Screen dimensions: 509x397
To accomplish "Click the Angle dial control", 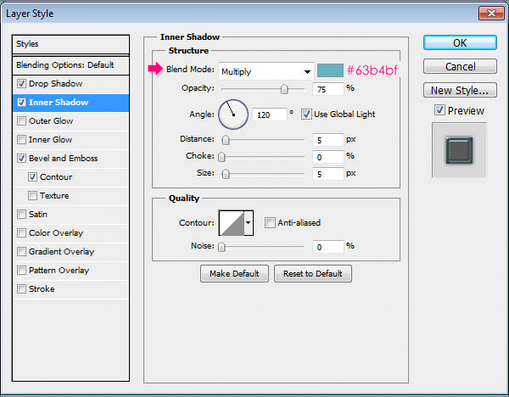I will pyautogui.click(x=233, y=115).
